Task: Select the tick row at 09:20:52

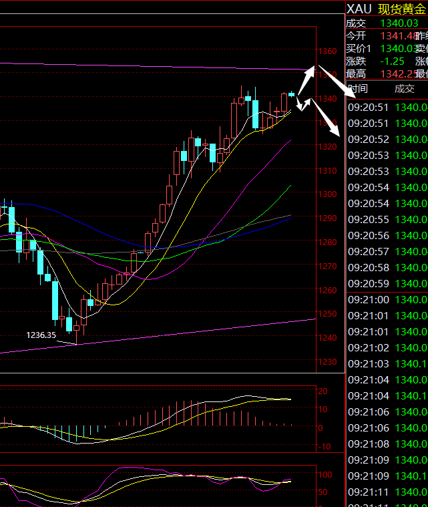Action: (x=387, y=140)
